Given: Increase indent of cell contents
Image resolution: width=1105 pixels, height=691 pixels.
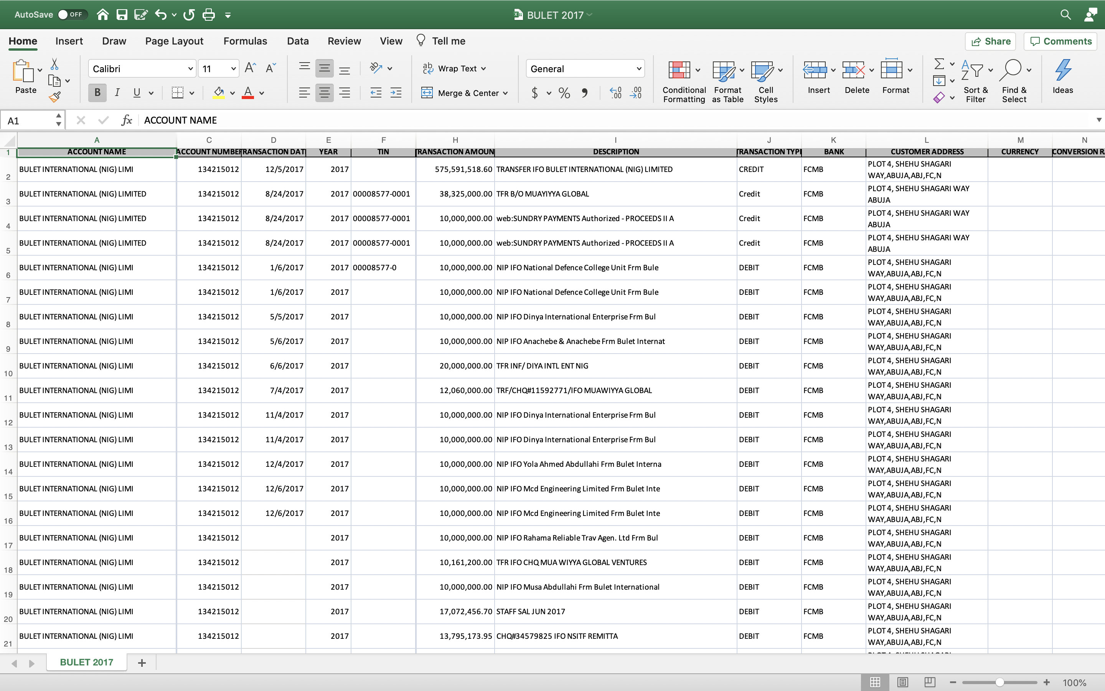Looking at the screenshot, I should [x=396, y=93].
